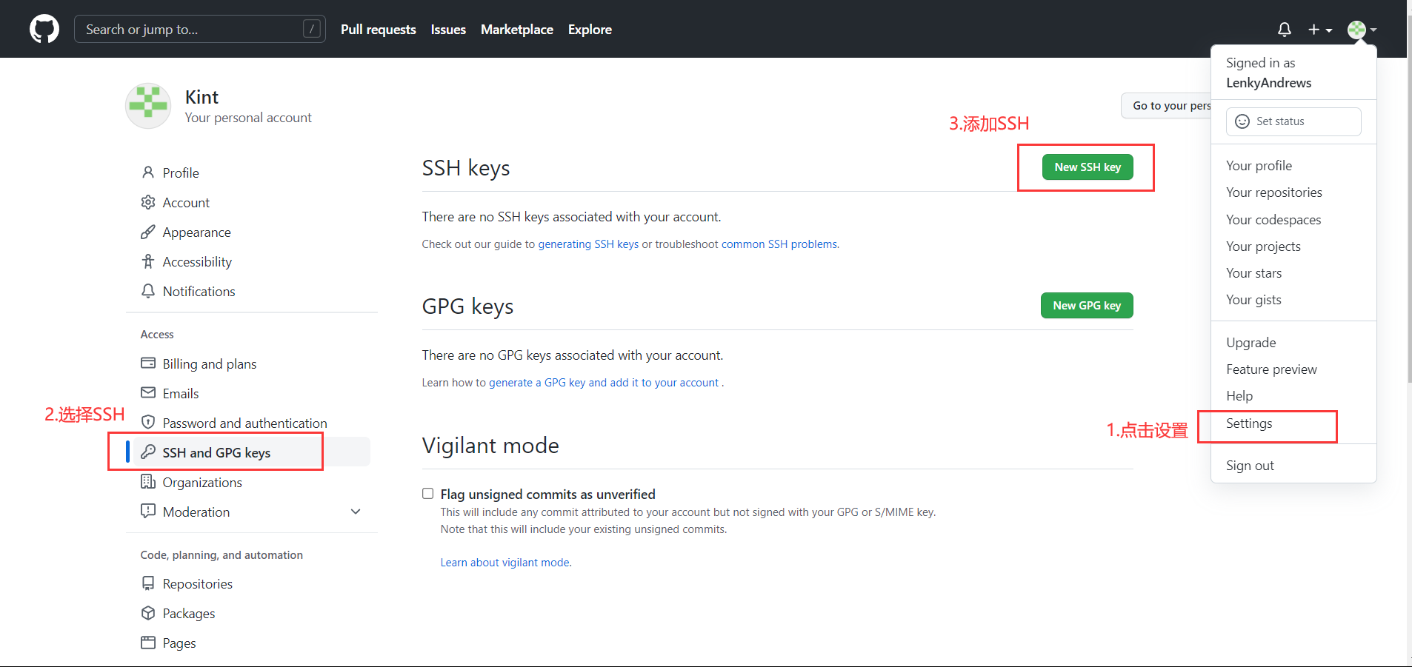Select Your gists in the user menu

pyautogui.click(x=1293, y=300)
